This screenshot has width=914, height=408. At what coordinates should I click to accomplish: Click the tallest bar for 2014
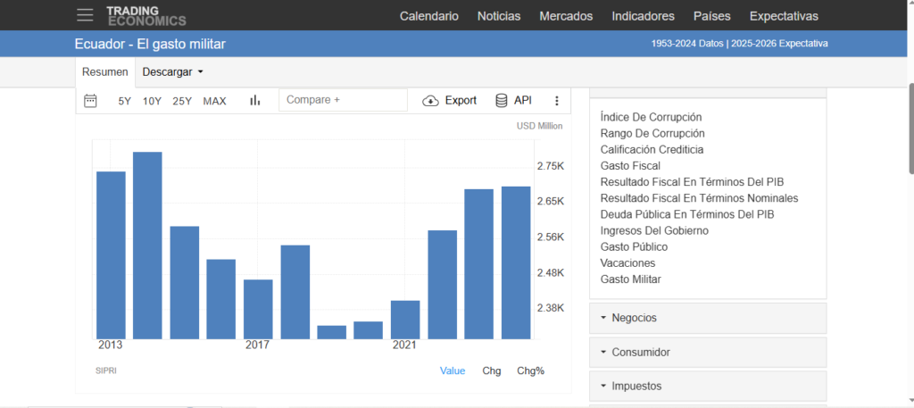[x=147, y=246]
